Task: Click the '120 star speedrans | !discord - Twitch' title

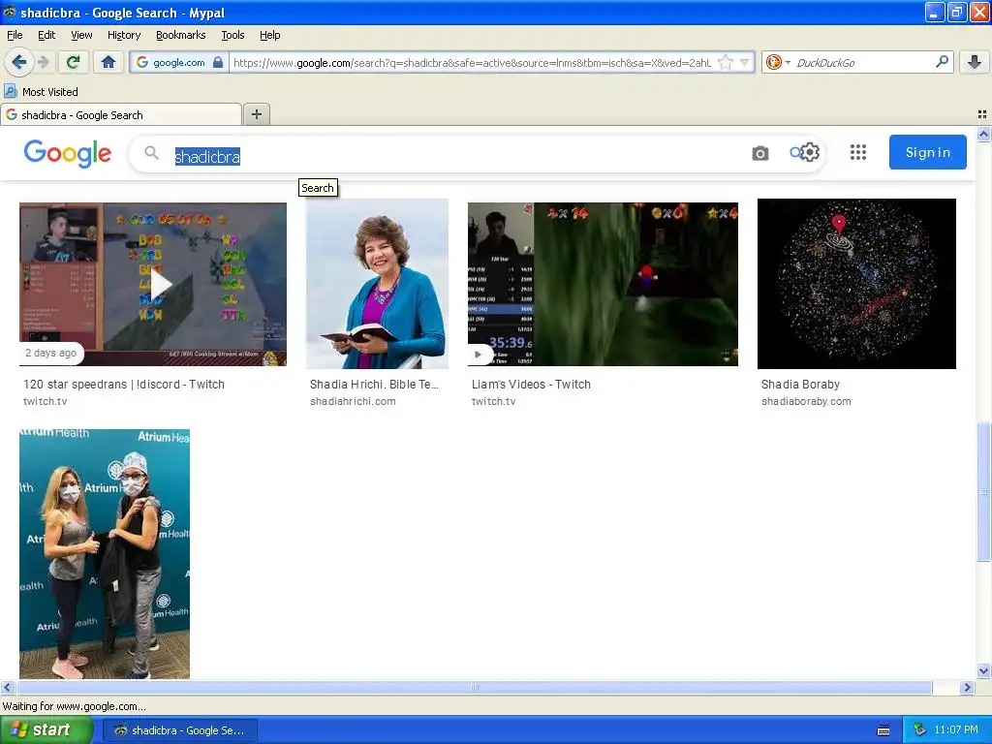Action: [x=124, y=384]
